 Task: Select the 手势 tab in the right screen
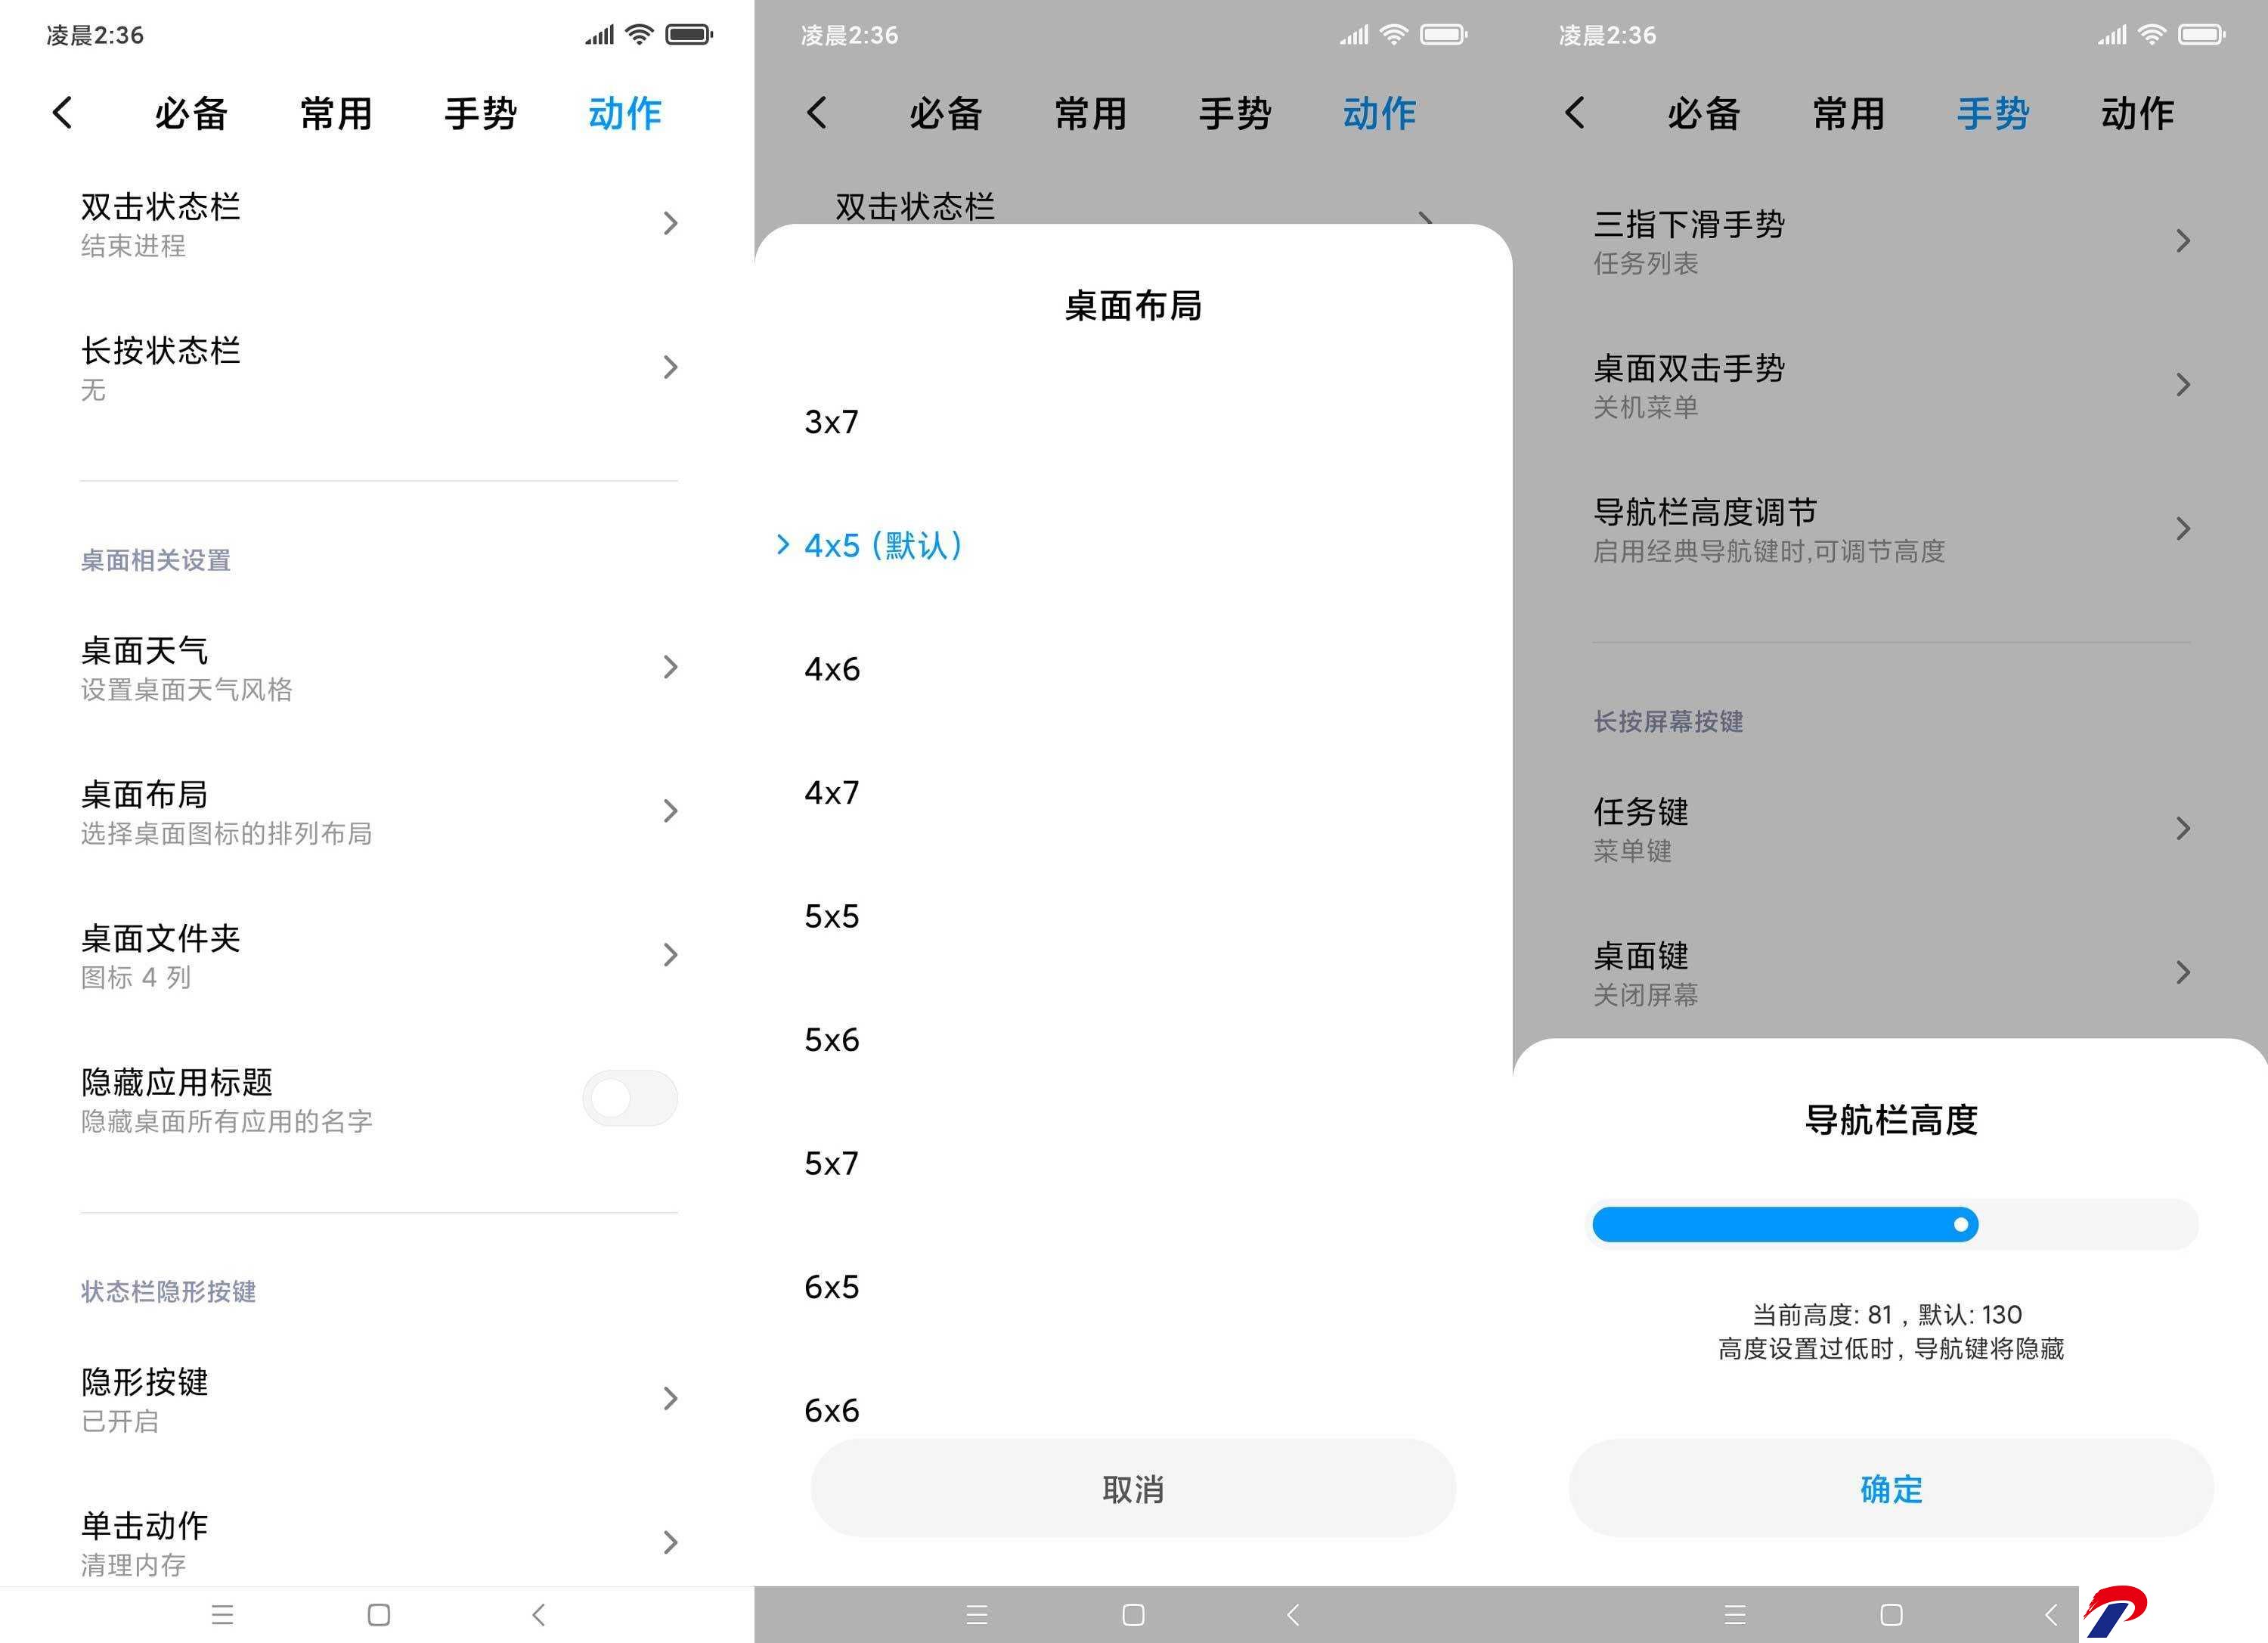1993,113
